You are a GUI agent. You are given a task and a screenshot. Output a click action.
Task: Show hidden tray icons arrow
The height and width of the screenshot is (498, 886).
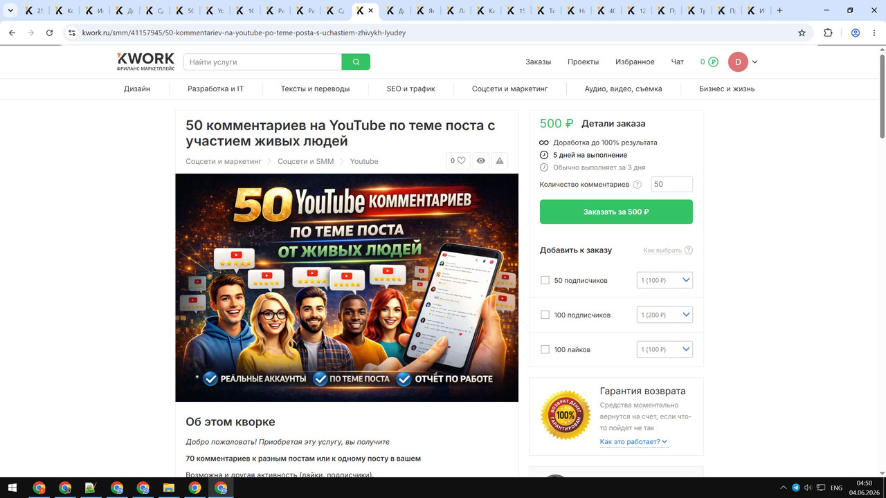[x=784, y=488]
